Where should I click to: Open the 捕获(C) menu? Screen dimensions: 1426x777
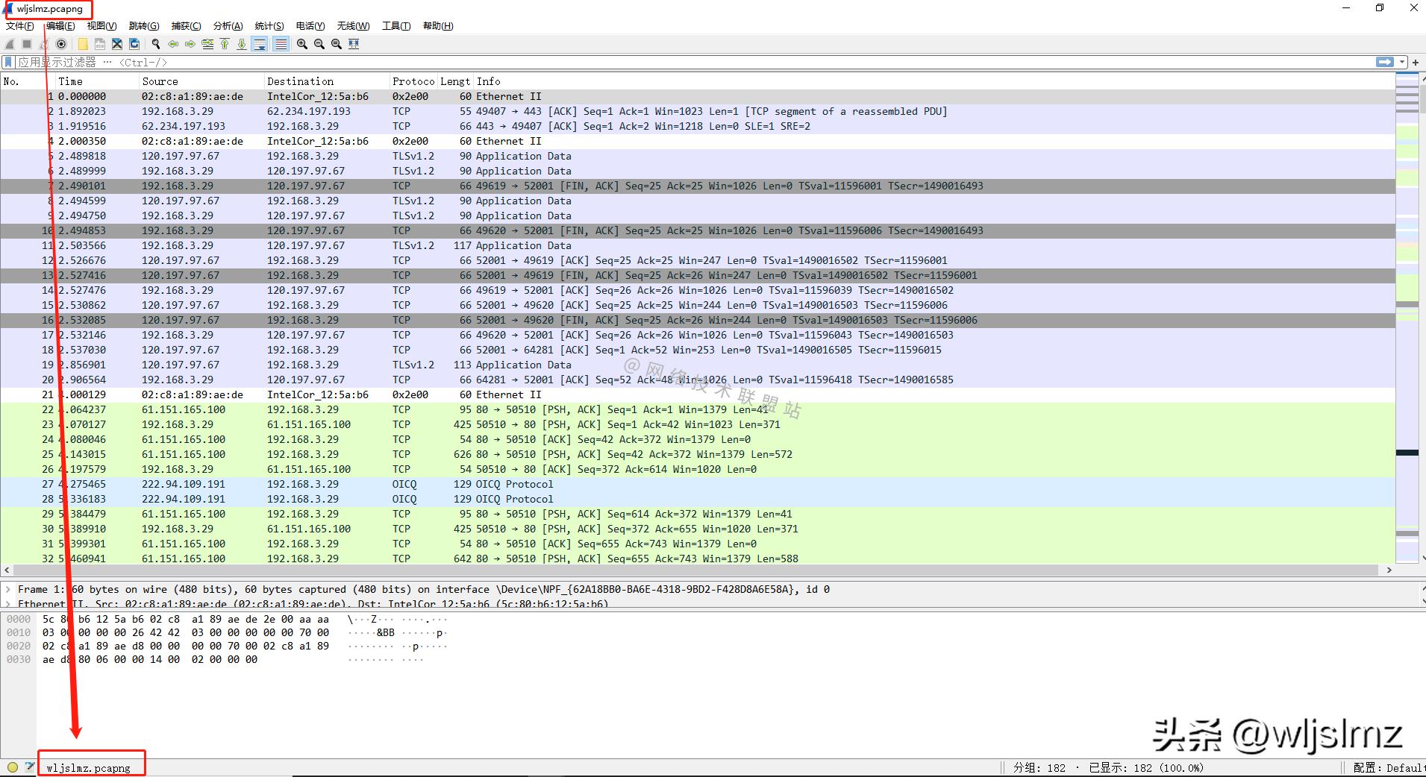[x=186, y=25]
